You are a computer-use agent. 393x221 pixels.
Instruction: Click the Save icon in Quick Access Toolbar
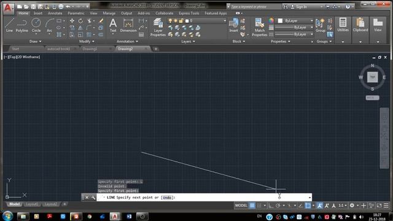[33, 7]
